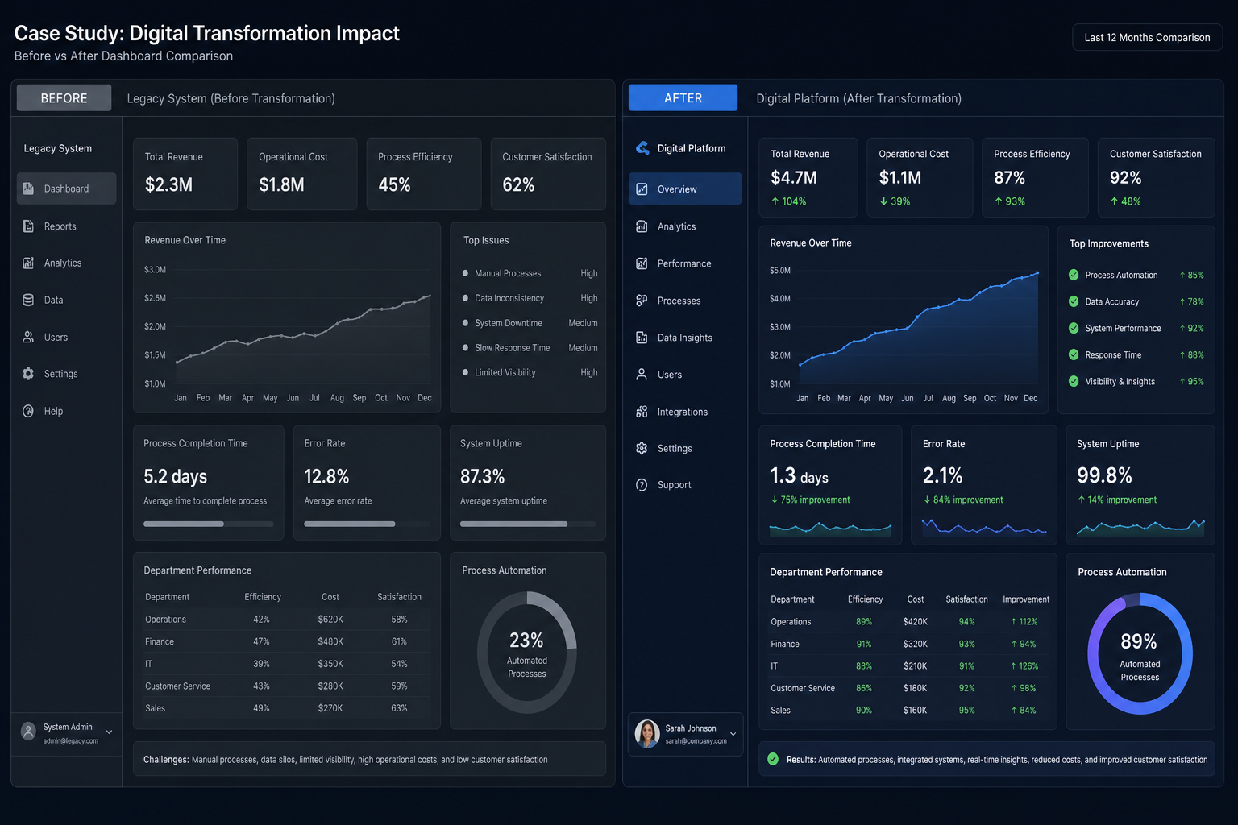Viewport: 1238px width, 825px height.
Task: Click the Error Rate 2.1% sparkline
Action: (984, 527)
